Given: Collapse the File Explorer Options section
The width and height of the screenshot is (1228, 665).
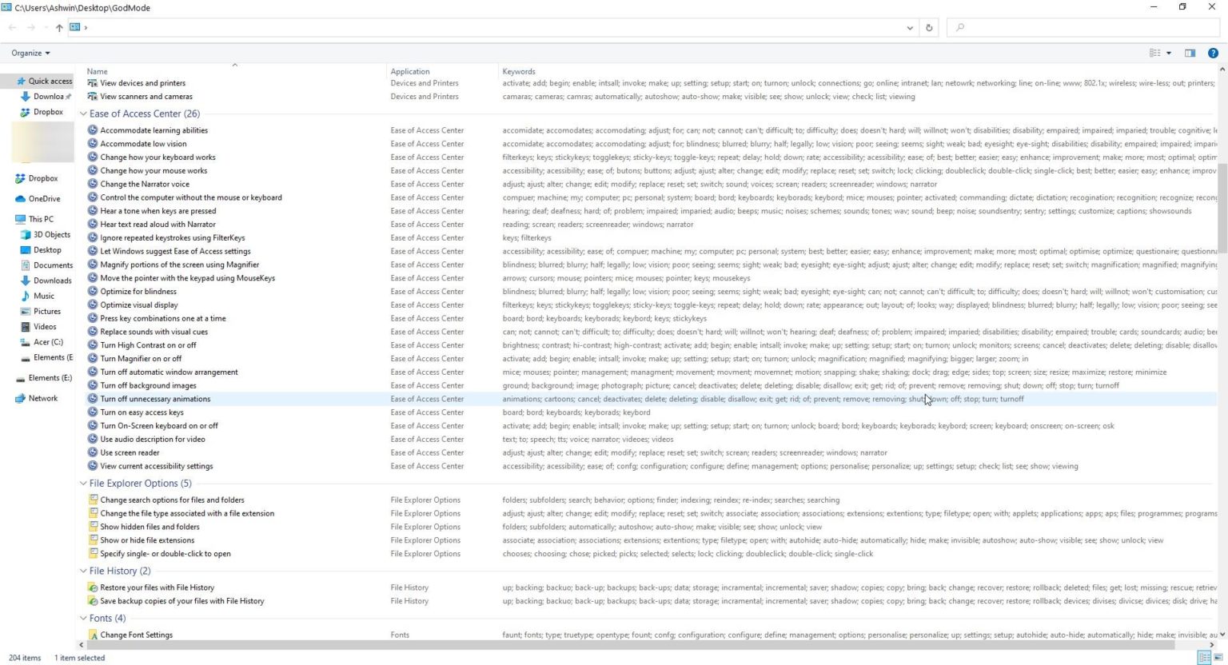Looking at the screenshot, I should [83, 483].
